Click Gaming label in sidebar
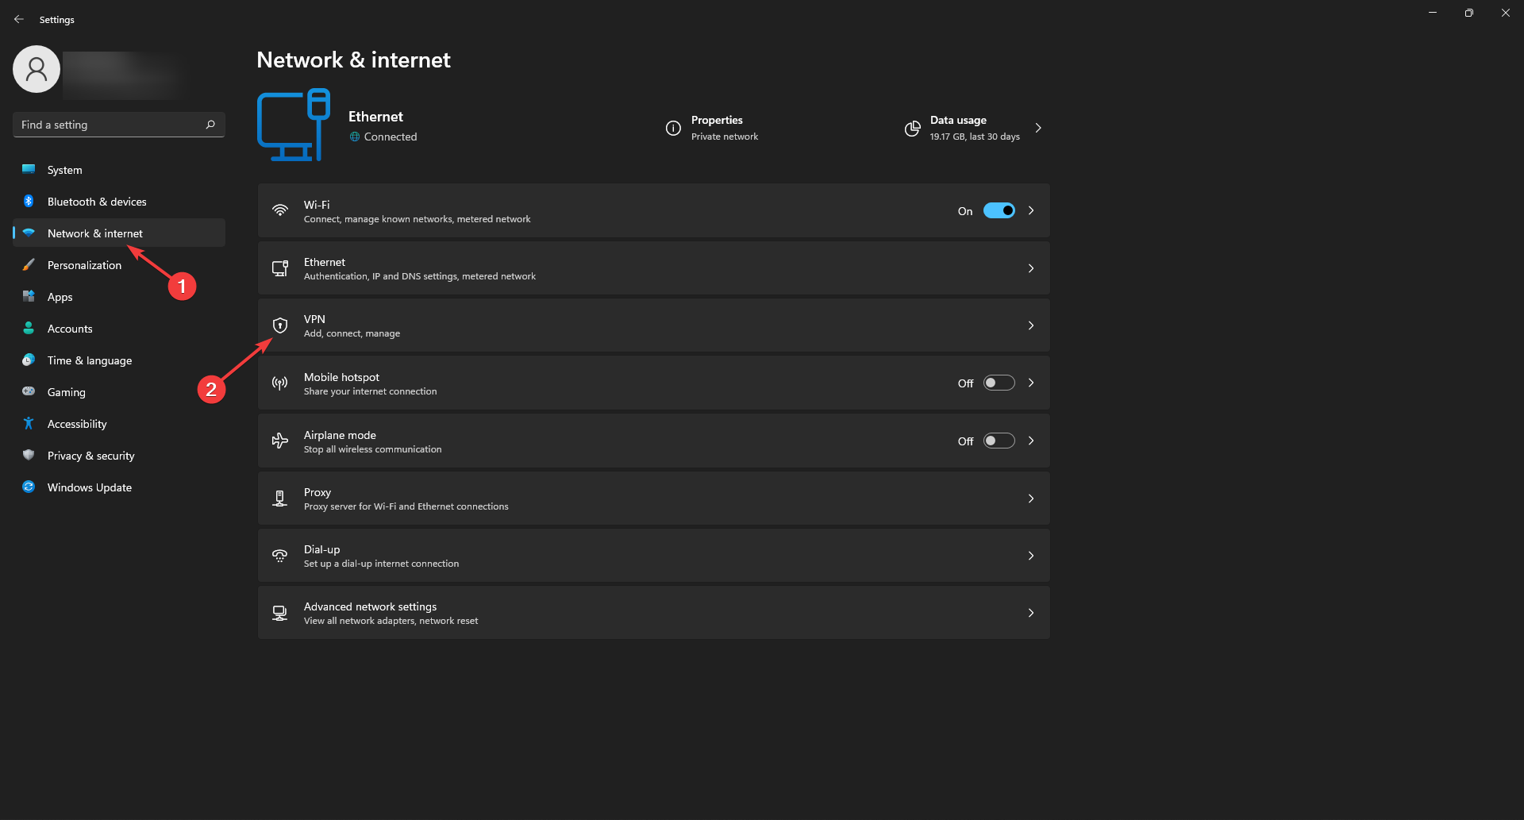This screenshot has width=1524, height=820. click(67, 392)
